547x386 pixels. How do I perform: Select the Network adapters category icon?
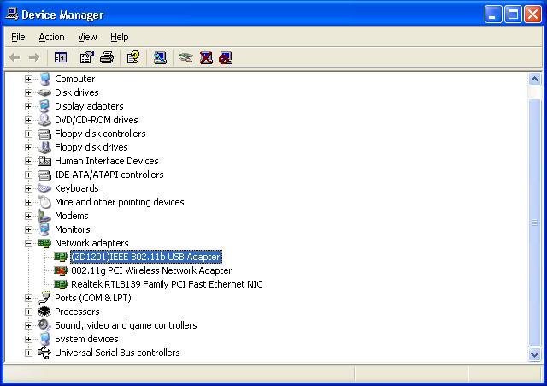tap(44, 243)
